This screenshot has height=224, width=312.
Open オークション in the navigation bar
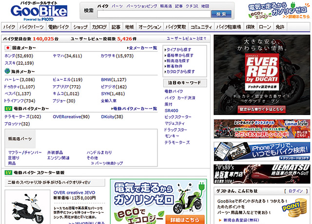(x=150, y=27)
